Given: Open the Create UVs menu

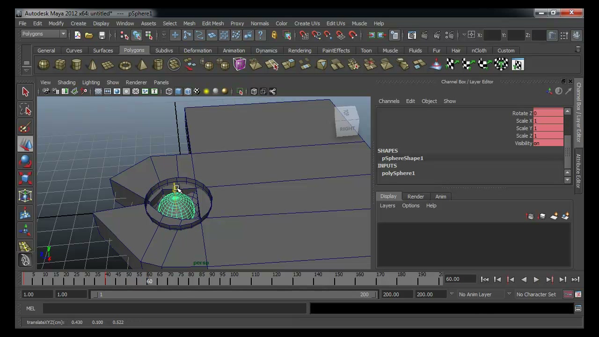Looking at the screenshot, I should [x=307, y=23].
